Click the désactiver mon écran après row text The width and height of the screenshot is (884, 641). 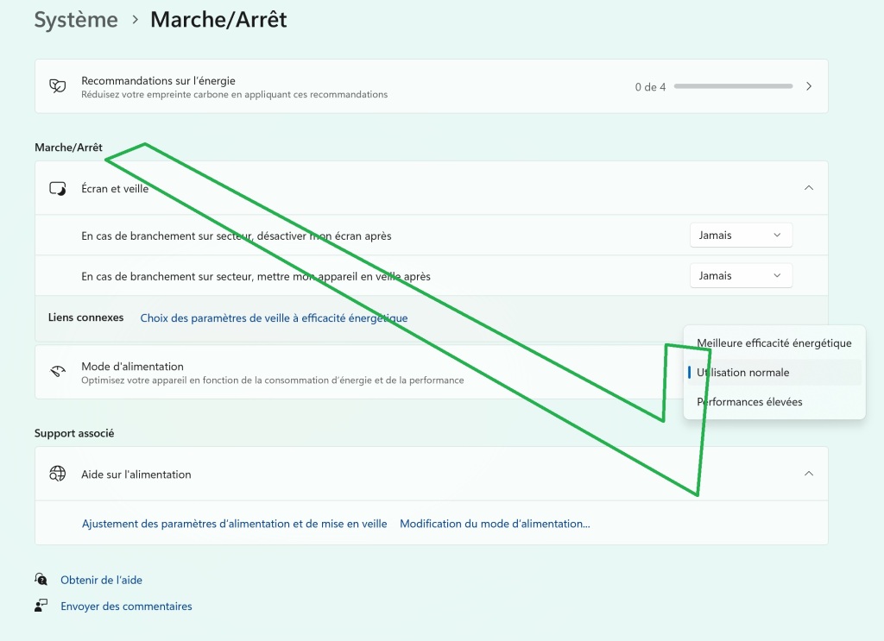(x=237, y=236)
